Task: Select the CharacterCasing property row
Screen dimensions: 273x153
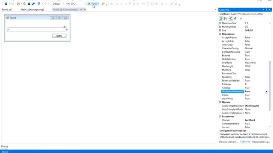Action: pyautogui.click(x=244, y=48)
